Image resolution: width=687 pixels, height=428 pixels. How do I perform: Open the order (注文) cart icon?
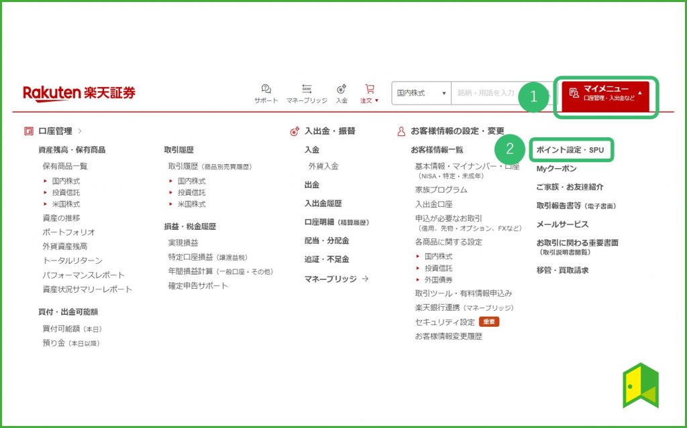pos(370,89)
